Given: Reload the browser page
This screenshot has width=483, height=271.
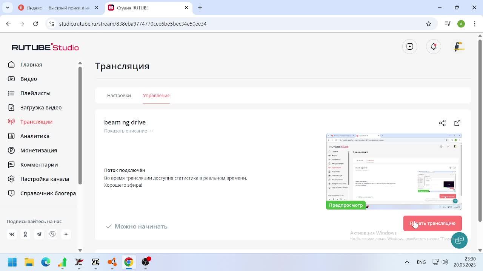Looking at the screenshot, I should (x=35, y=24).
